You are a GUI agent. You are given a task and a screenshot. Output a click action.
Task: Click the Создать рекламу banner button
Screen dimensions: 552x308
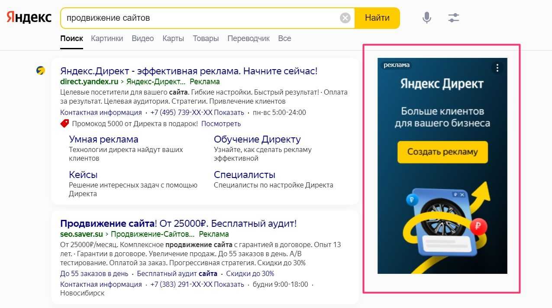point(442,152)
